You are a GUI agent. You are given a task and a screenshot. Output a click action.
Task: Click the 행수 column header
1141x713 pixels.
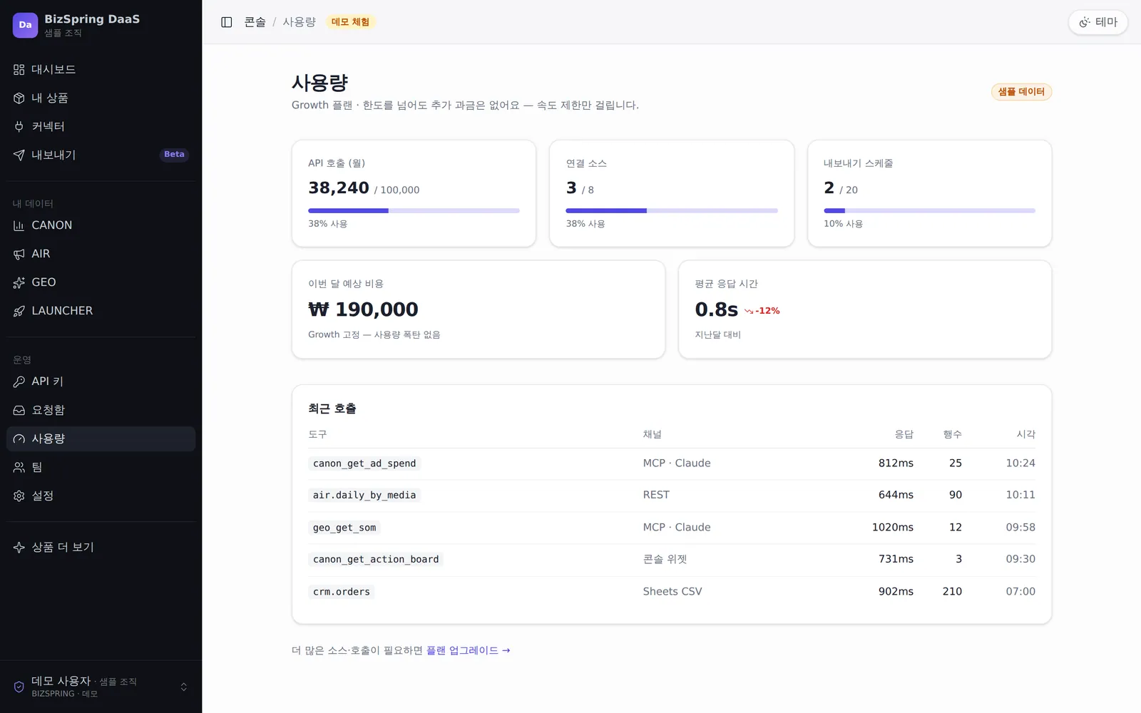pos(953,434)
